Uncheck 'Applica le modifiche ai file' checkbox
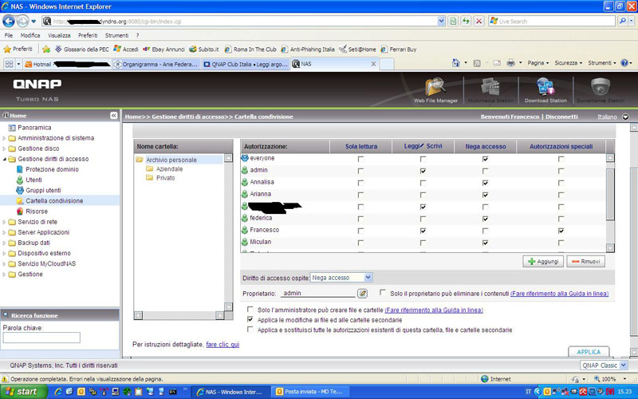This screenshot has height=399, width=638. point(250,319)
